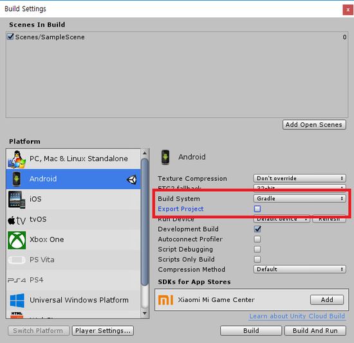Screen dimensions: 354x343
Task: Disable the Development Build checkbox
Action: tap(257, 229)
